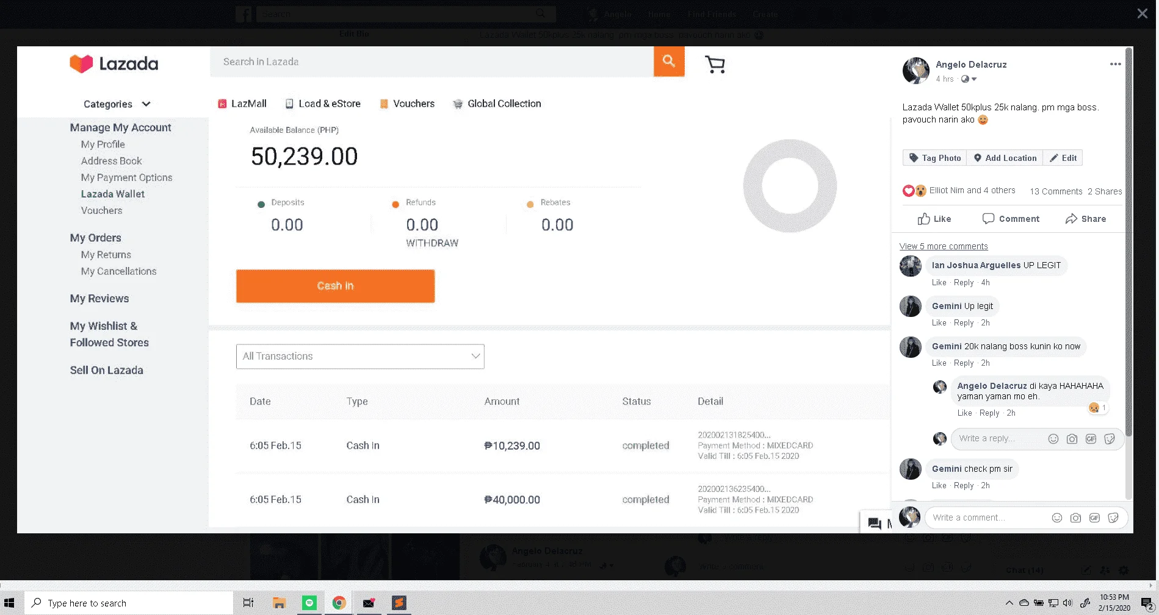
Task: Switch to Chrome on the taskbar
Action: click(x=339, y=603)
